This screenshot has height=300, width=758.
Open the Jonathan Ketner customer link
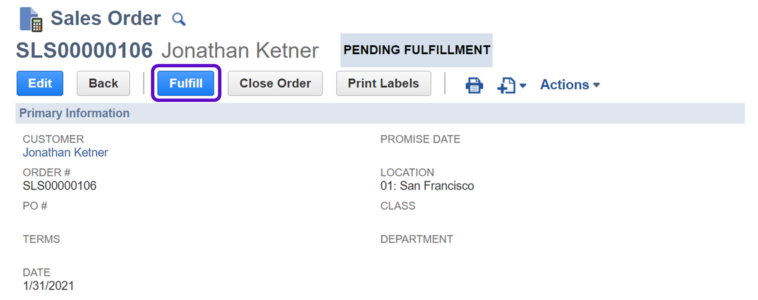[x=65, y=152]
